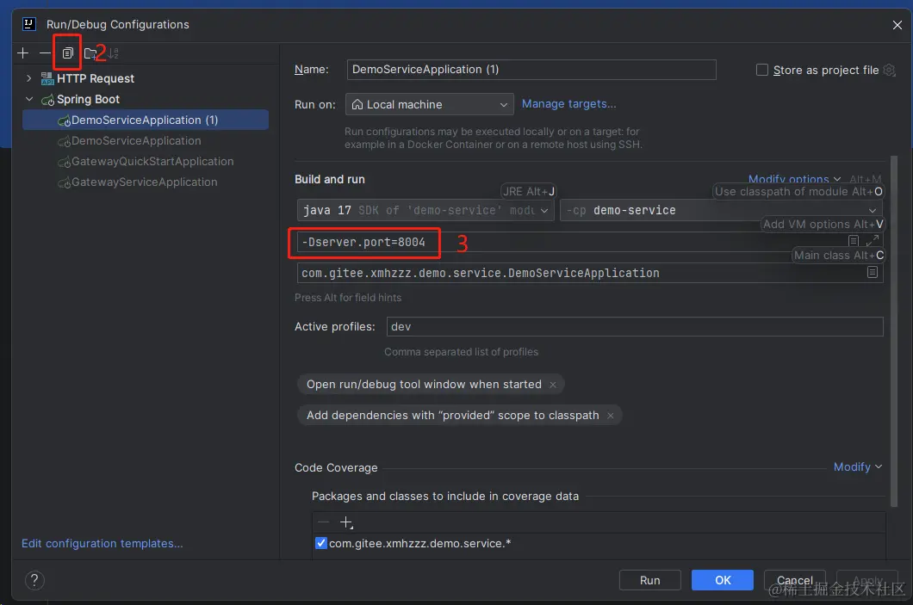This screenshot has height=605, width=913.
Task: Close the Run/Debug Configurations dialog
Action: pos(897,25)
